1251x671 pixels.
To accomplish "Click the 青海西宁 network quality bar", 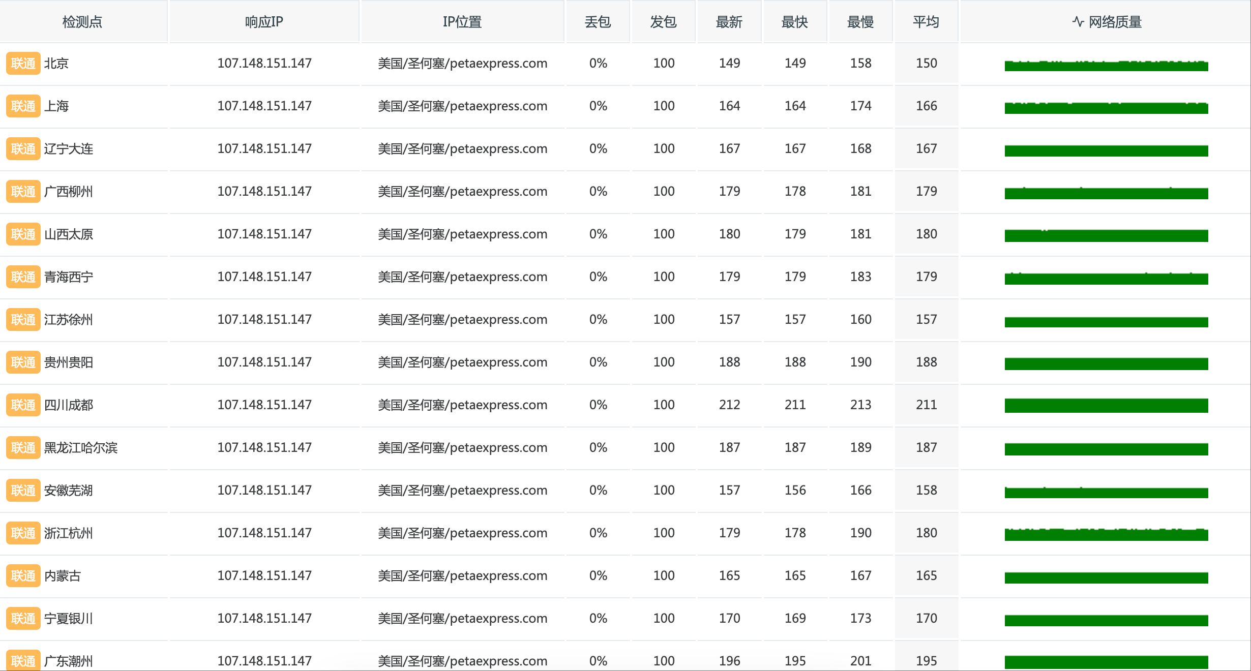I will tap(1106, 278).
